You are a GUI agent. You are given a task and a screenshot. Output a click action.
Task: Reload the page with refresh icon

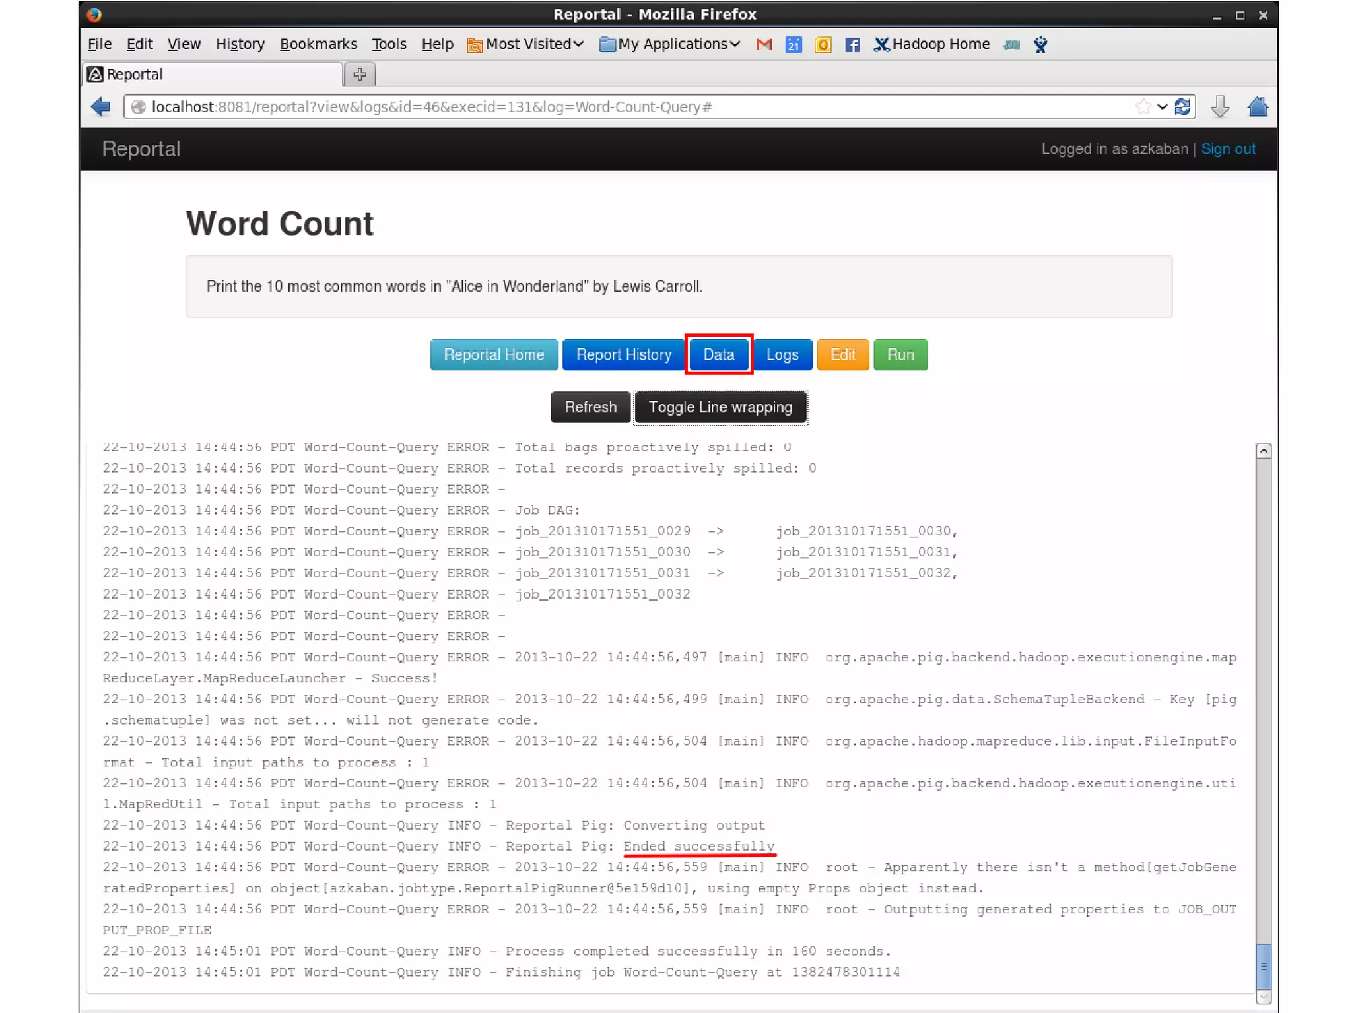point(1182,106)
